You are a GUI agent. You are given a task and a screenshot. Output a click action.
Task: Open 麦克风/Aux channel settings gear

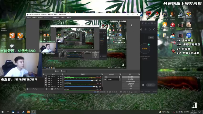pos(100,80)
